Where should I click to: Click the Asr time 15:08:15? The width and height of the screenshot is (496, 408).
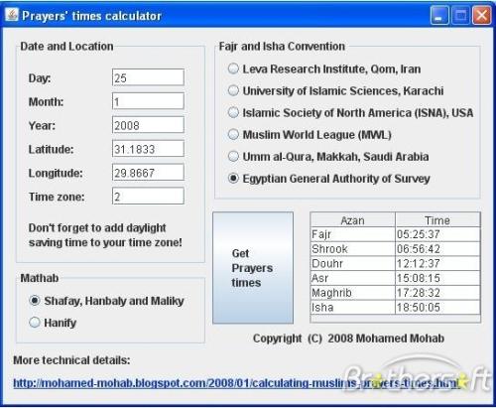(x=437, y=278)
